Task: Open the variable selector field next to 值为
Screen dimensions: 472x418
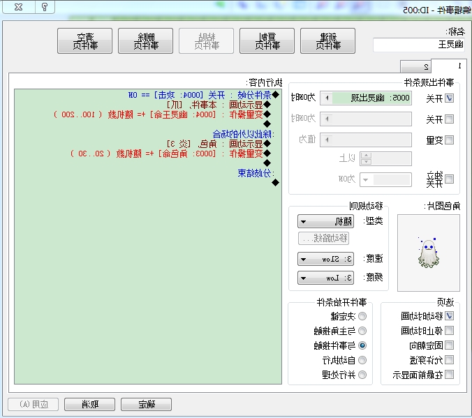Action: pos(366,140)
